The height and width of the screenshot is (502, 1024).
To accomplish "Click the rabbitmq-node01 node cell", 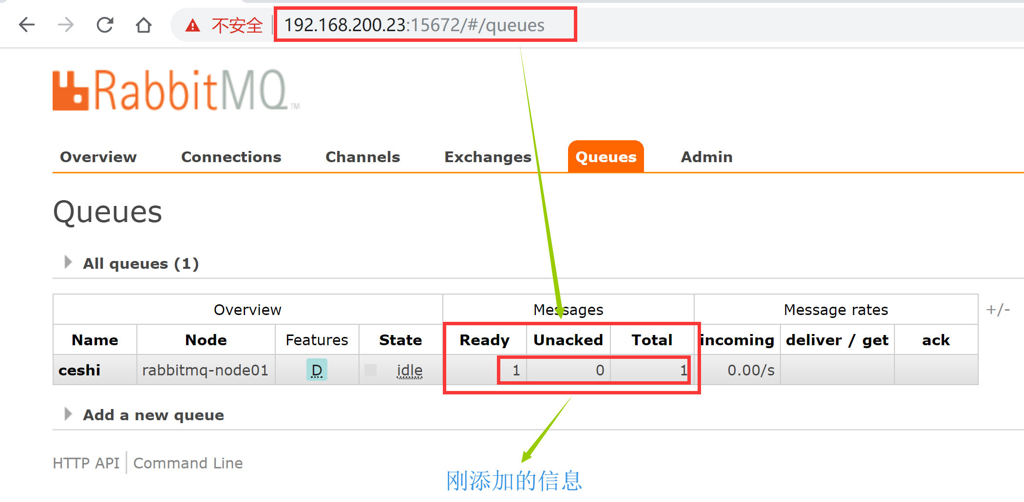I will 205,370.
